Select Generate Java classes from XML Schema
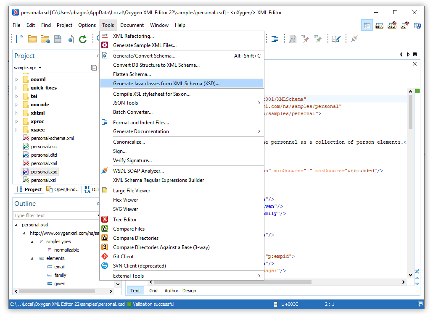The height and width of the screenshot is (315, 433). pos(182,84)
